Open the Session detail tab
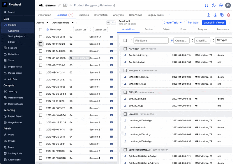The height and width of the screenshot is (164, 233). click(149, 29)
